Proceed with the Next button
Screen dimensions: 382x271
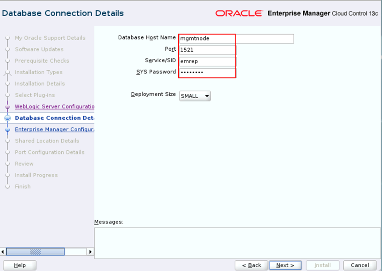coord(285,265)
